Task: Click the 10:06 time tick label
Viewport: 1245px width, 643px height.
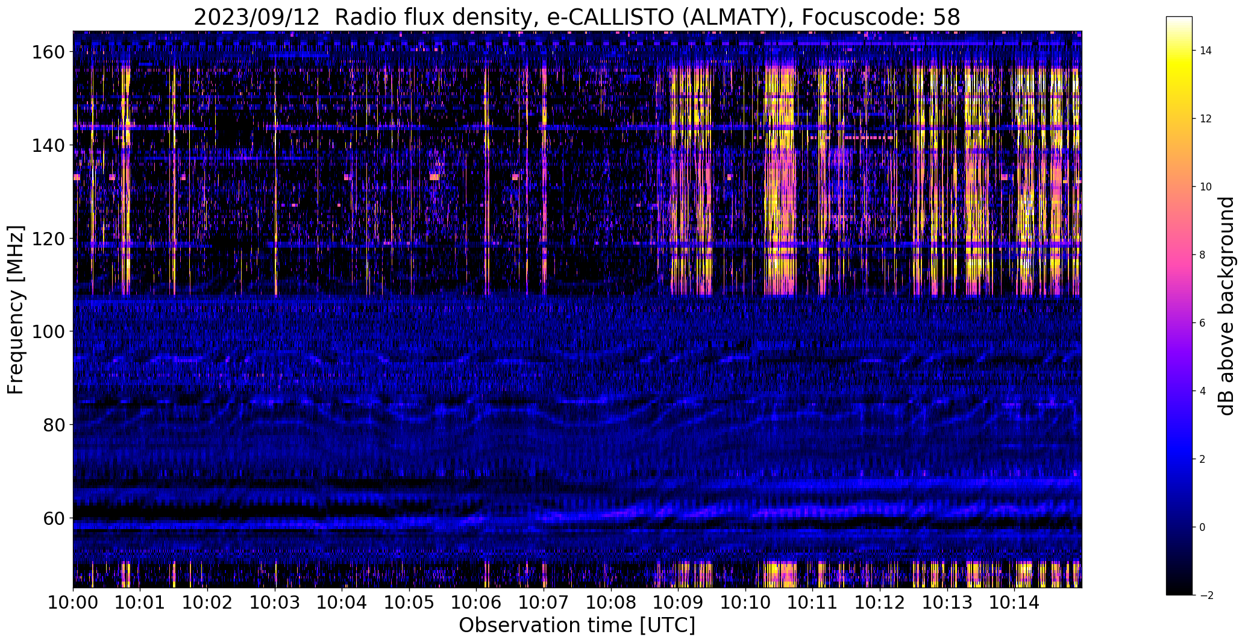Action: (477, 602)
